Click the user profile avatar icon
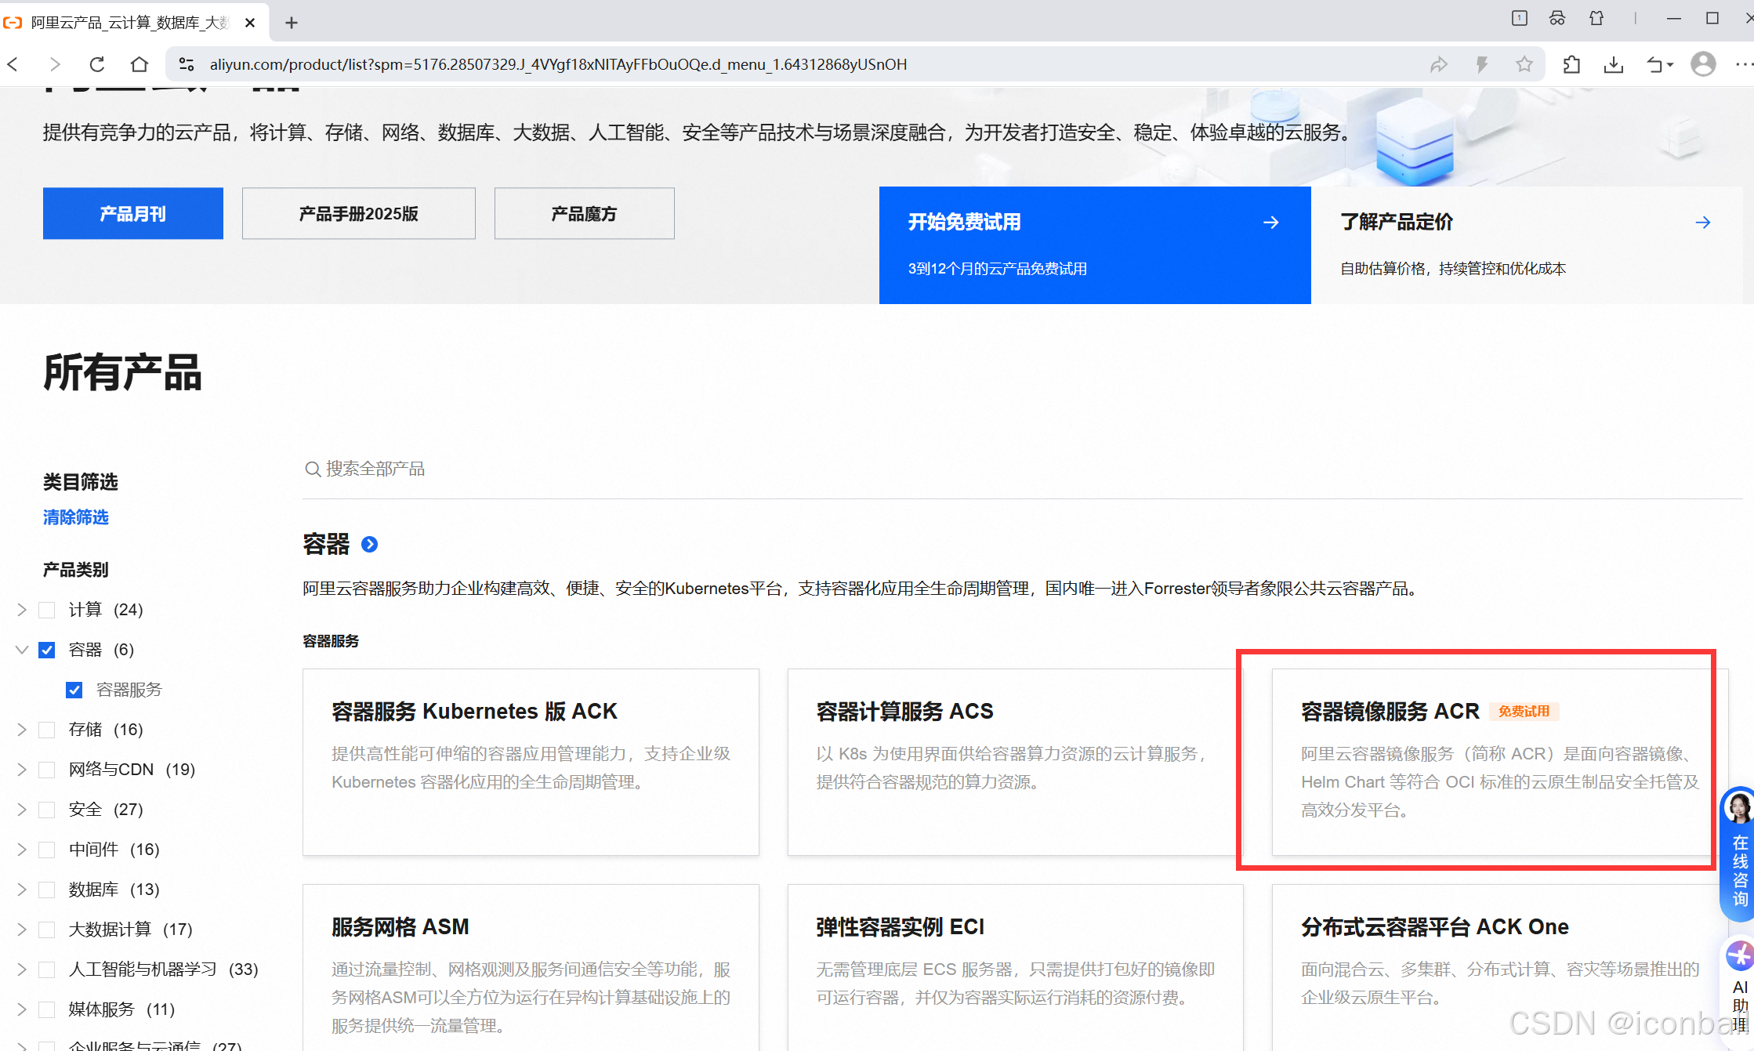Screen dimensions: 1754x1051 (1702, 64)
